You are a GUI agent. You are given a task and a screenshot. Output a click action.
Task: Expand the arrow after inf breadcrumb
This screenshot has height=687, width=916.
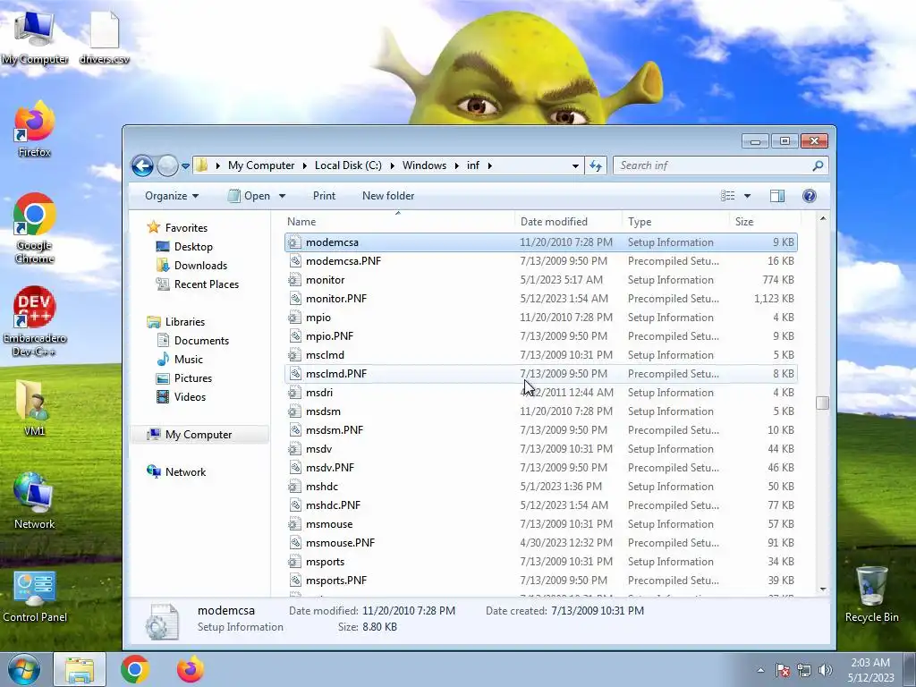pyautogui.click(x=489, y=165)
